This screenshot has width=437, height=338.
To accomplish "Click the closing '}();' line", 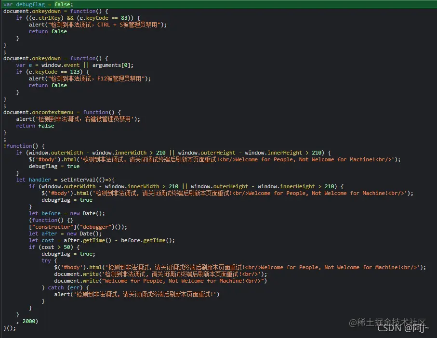I will click(x=10, y=328).
